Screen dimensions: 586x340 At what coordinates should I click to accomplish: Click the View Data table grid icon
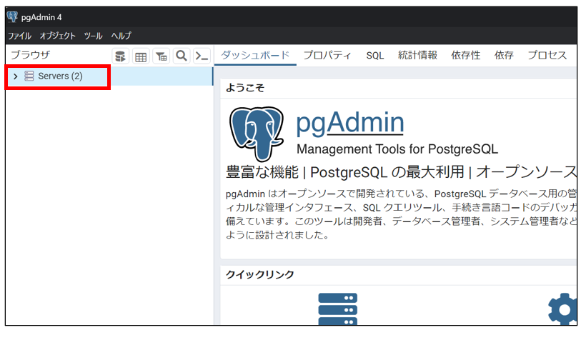click(x=141, y=56)
